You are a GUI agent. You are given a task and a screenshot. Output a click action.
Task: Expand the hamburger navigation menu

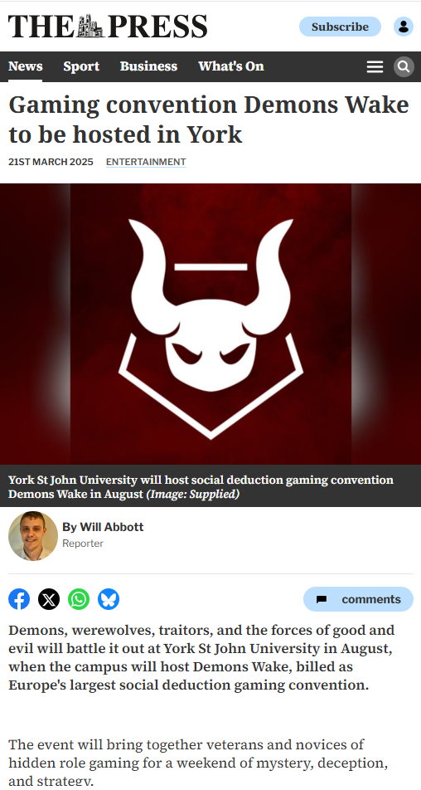[375, 66]
